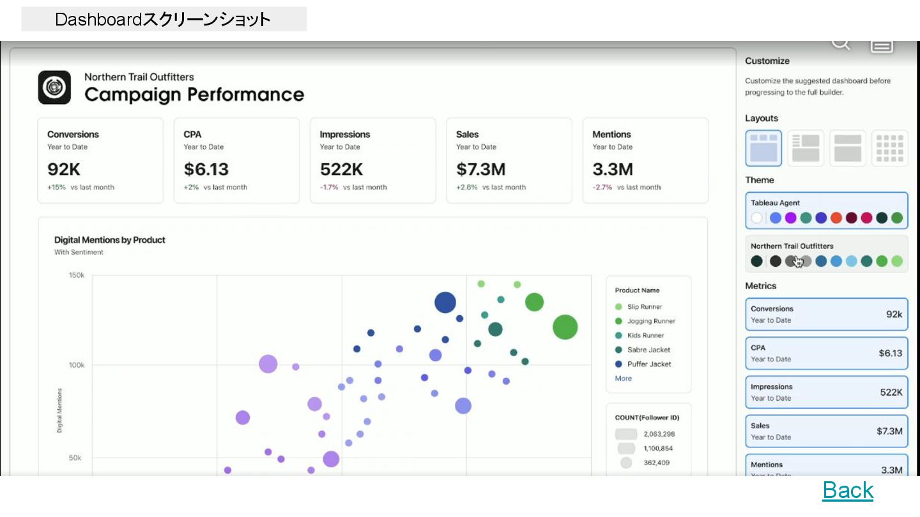This screenshot has height=517, width=920.
Task: Pick the white swatch in Tableau Agent
Action: click(x=757, y=218)
